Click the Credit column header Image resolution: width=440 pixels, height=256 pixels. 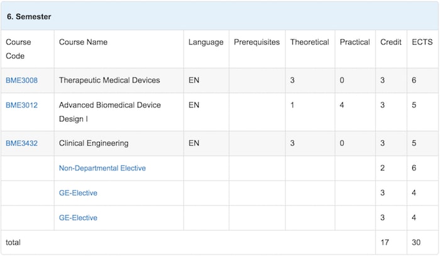tap(390, 42)
